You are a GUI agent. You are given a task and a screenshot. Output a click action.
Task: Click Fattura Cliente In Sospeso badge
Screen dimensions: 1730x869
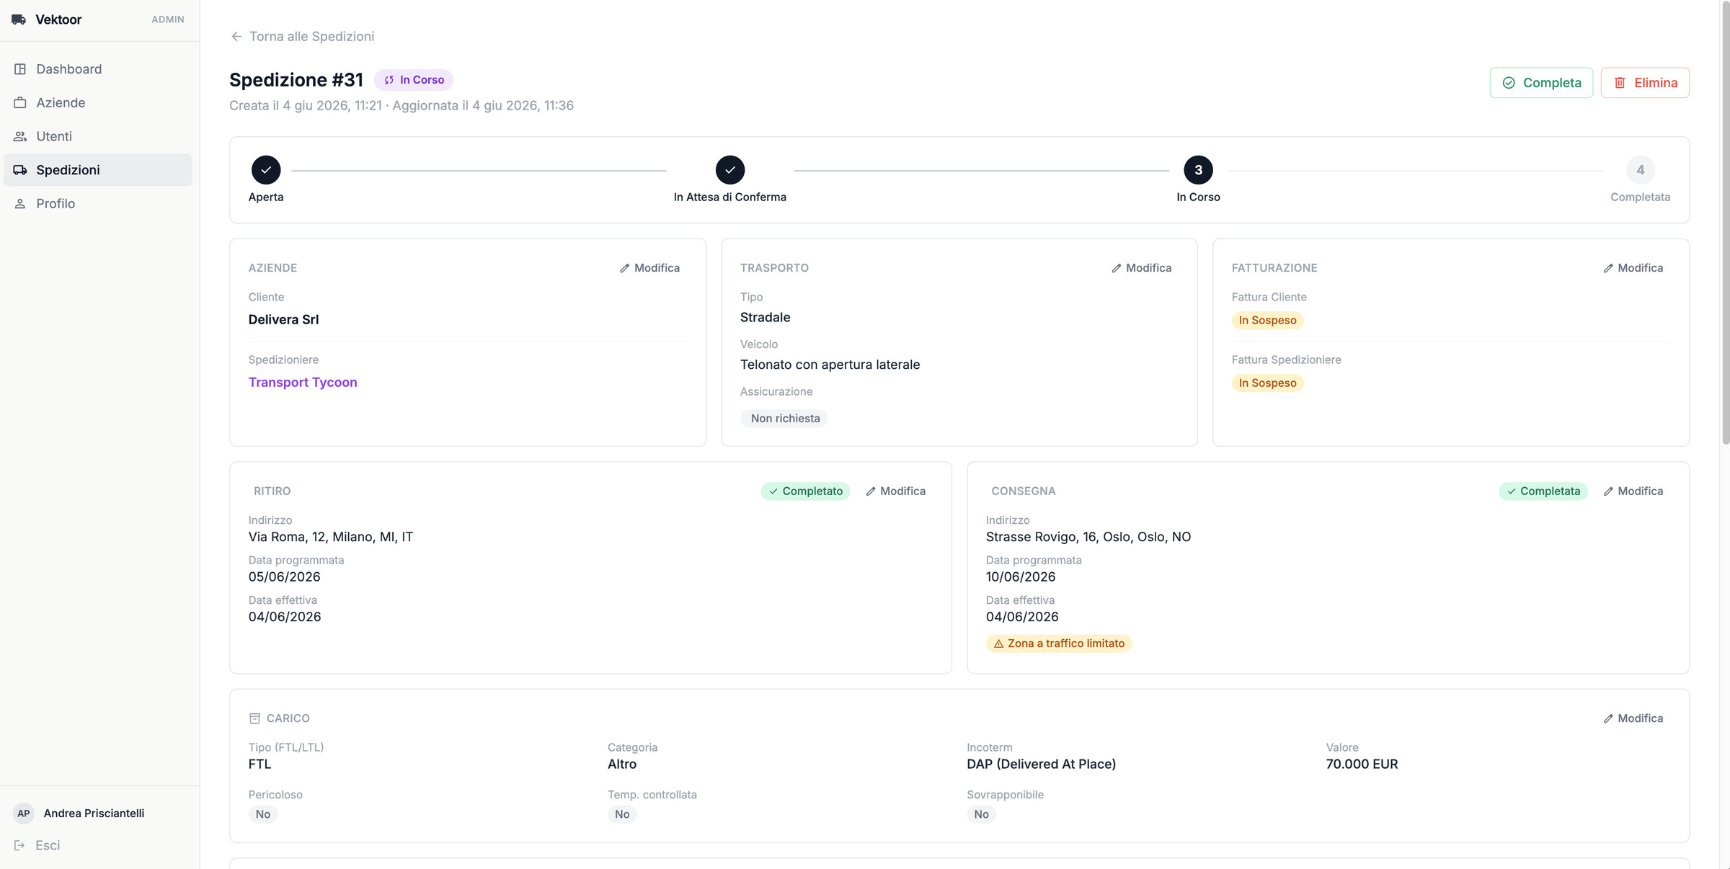click(1267, 320)
